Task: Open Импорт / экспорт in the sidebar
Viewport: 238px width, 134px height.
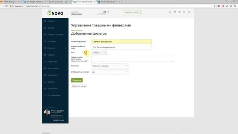Action: click(x=55, y=35)
